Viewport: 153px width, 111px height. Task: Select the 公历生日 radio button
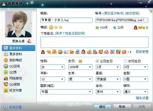(x=97, y=61)
